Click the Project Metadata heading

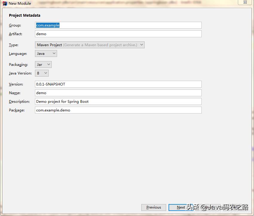pos(25,15)
